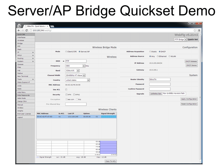Click the upgrade file chooser button

(156, 94)
